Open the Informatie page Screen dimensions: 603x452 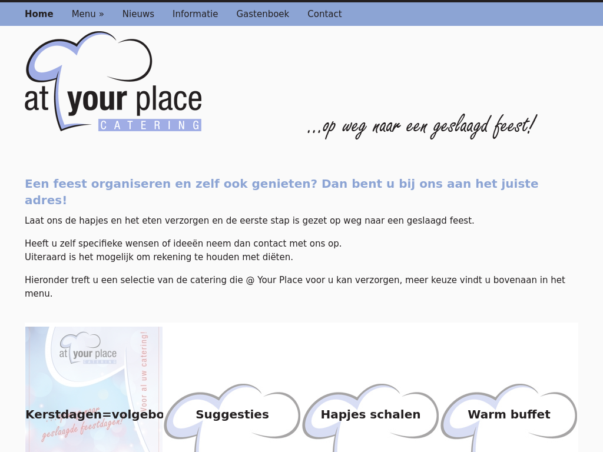pos(195,14)
